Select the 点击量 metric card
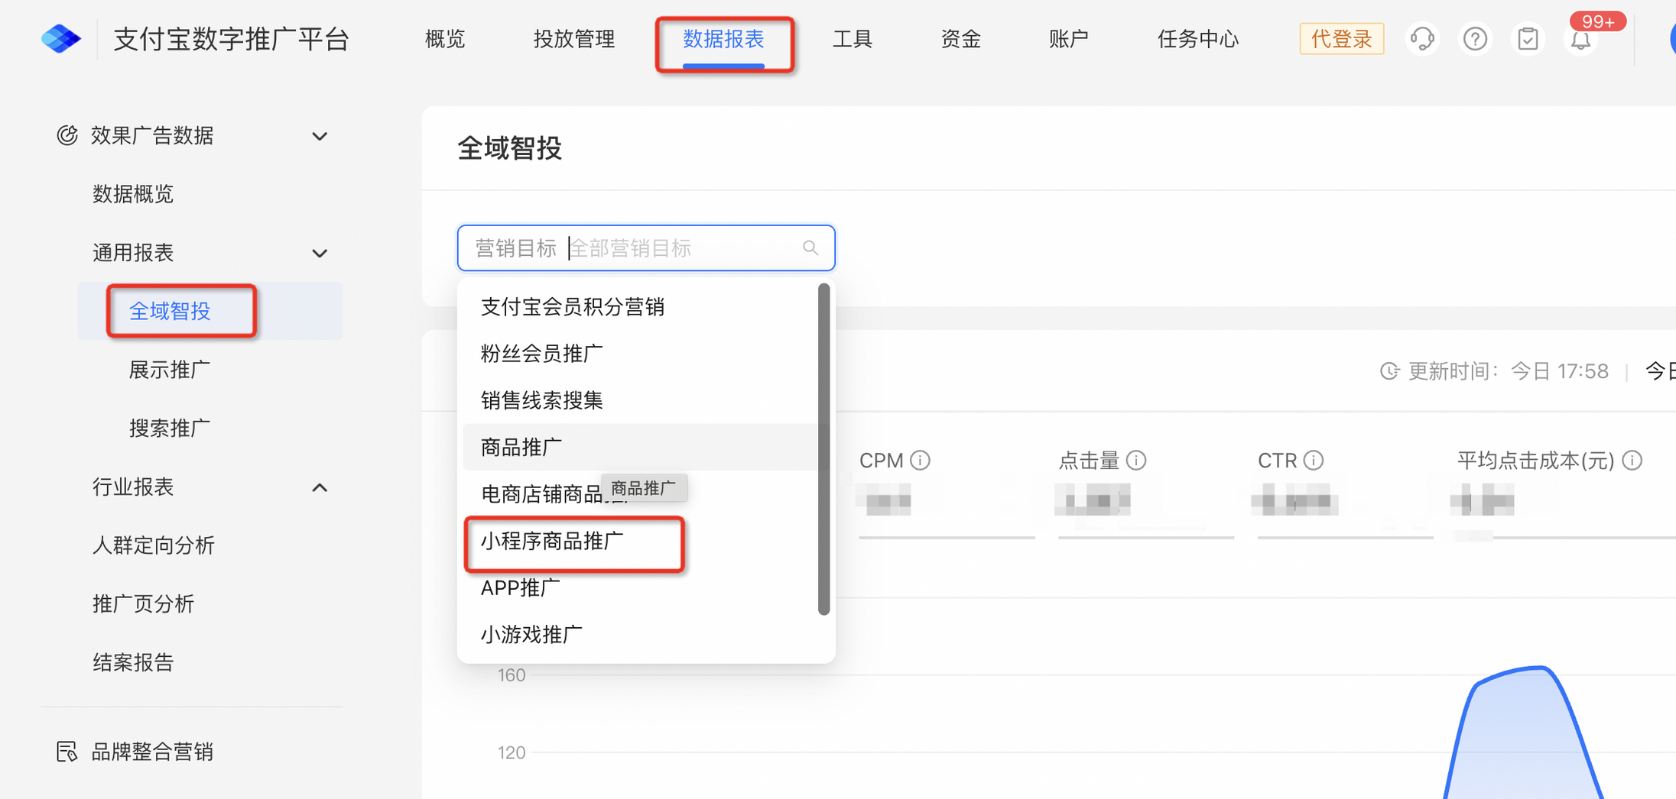 coord(1145,493)
